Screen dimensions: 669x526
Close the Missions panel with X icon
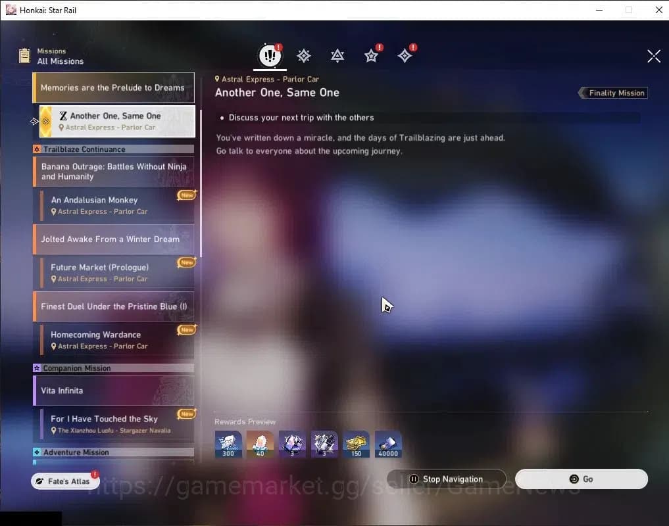[654, 56]
